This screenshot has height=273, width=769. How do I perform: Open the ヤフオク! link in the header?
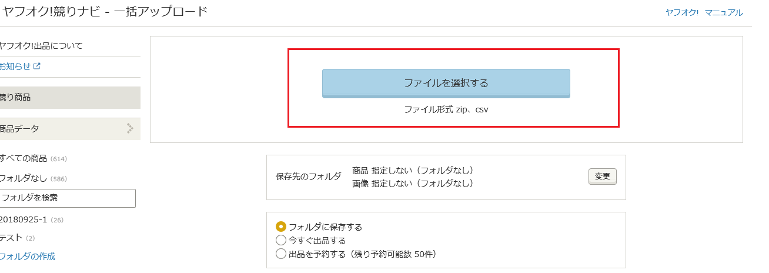(x=681, y=12)
